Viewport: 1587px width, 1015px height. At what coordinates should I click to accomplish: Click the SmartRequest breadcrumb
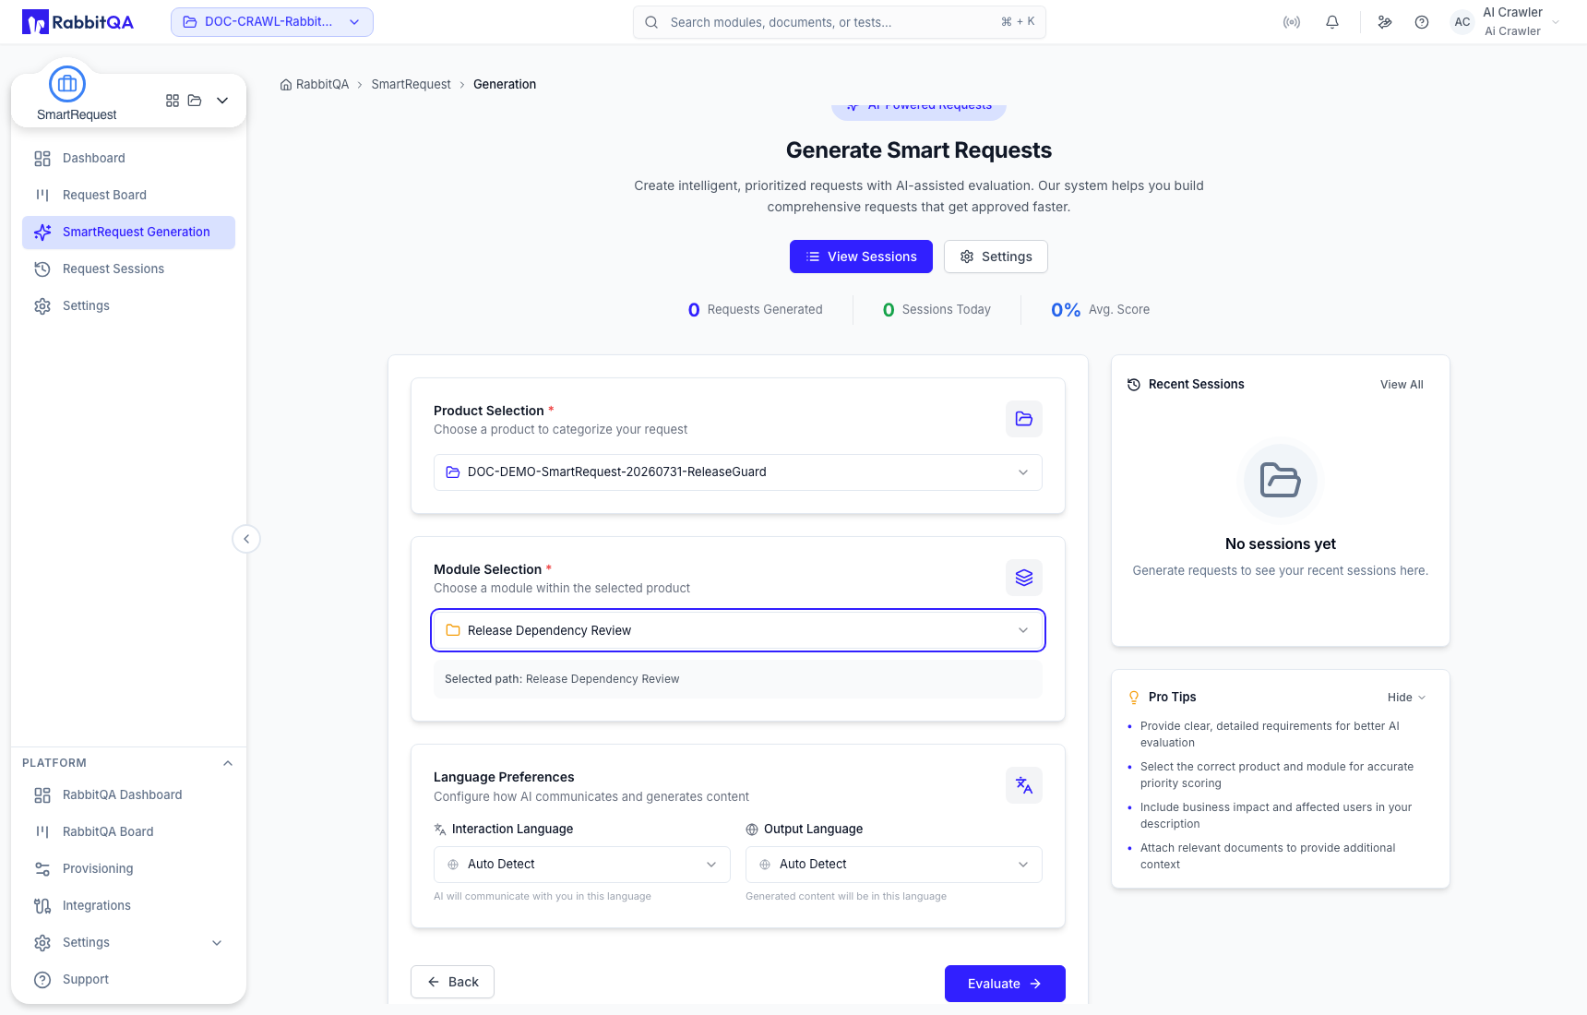[412, 84]
